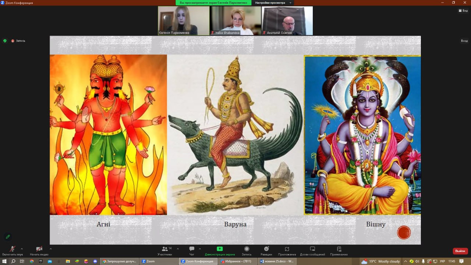Open the weather widget showing 19°C
This screenshot has height=265, width=471.
(380, 261)
